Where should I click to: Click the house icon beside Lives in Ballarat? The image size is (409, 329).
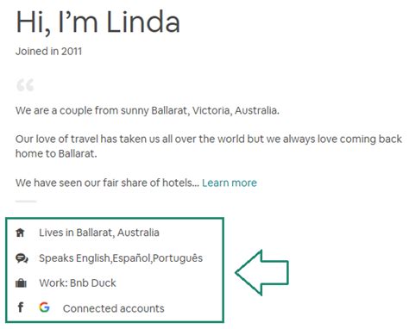coord(20,233)
